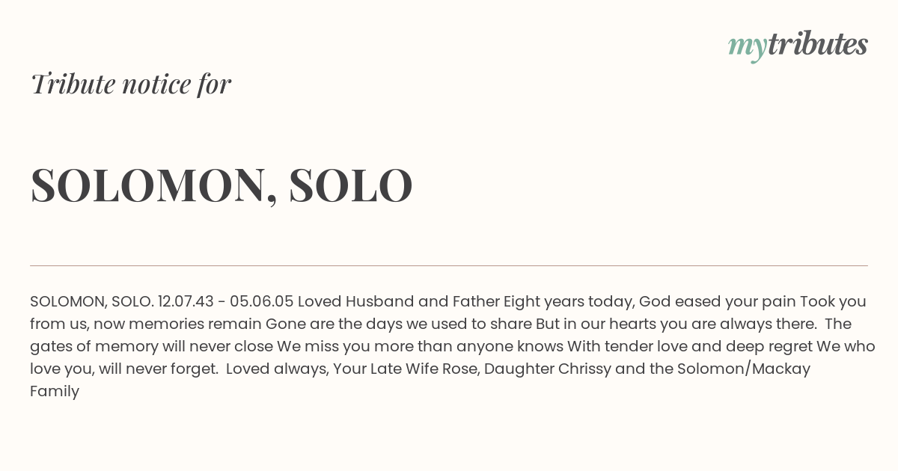Click "Eight years today" in the notice

click(x=569, y=302)
